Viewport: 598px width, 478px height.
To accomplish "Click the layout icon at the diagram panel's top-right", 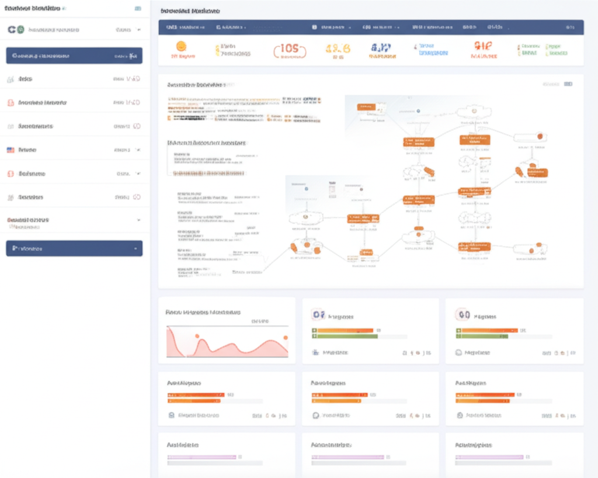I will 568,84.
